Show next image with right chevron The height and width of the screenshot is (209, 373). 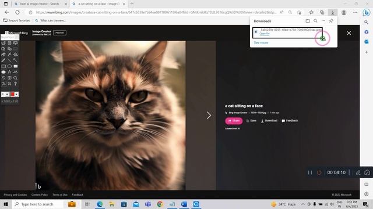209,116
